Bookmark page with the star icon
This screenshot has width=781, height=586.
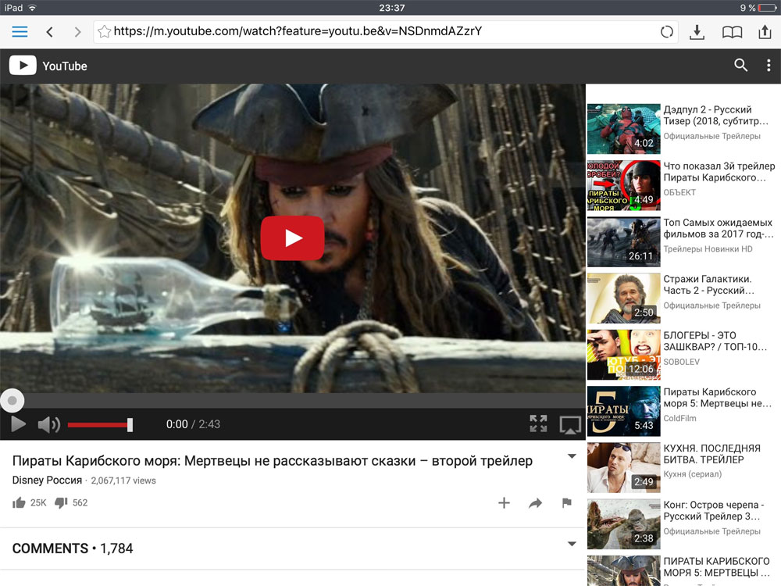coord(104,32)
